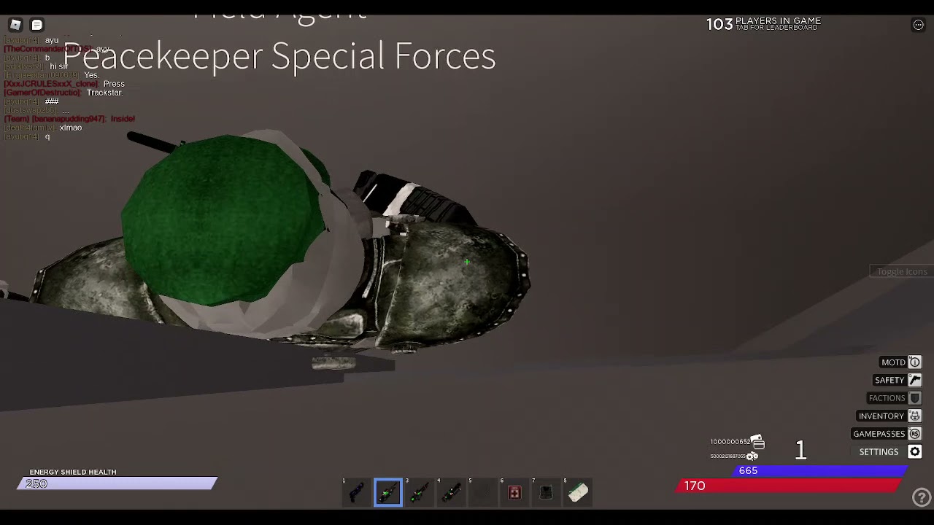The height and width of the screenshot is (525, 934).
Task: Click the ammo count number 1
Action: coord(800,451)
